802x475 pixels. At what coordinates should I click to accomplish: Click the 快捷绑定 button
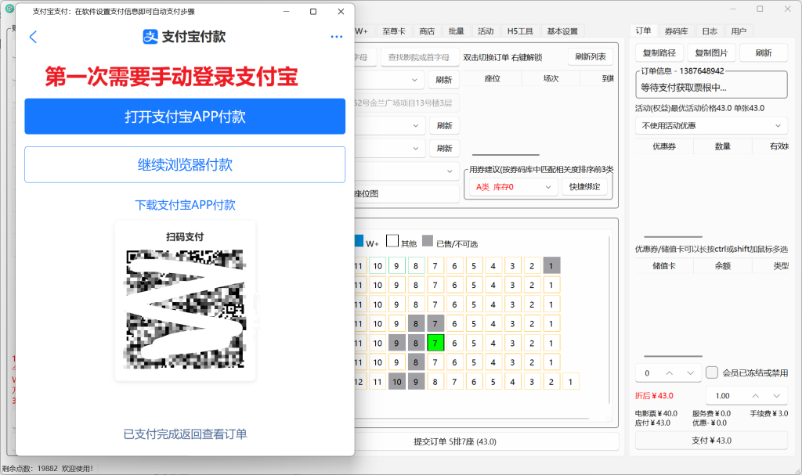point(584,187)
